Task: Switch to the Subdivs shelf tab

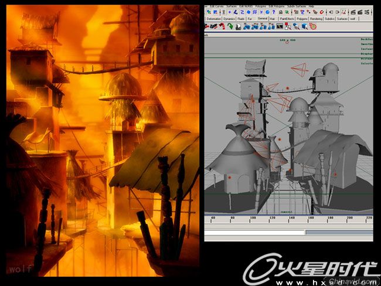Action: [329, 19]
